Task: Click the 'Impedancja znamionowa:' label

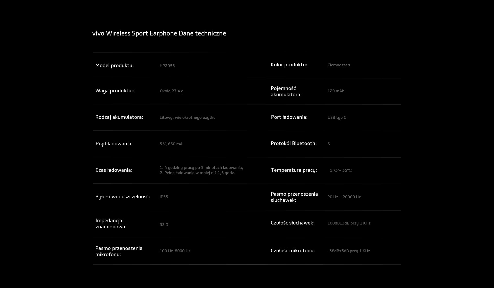Action: 111,223
